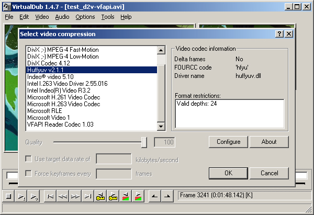Click the step backward frame icon
This screenshot has height=215, width=314.
coord(62,197)
